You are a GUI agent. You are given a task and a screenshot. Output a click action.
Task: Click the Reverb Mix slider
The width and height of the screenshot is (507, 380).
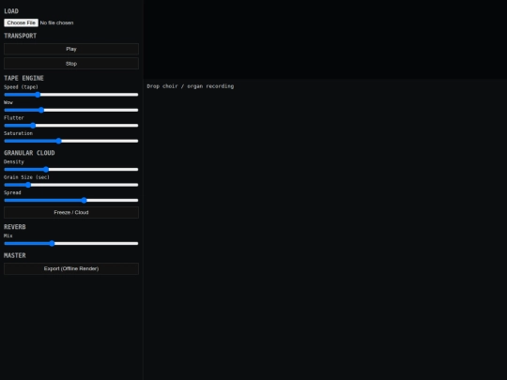click(71, 243)
